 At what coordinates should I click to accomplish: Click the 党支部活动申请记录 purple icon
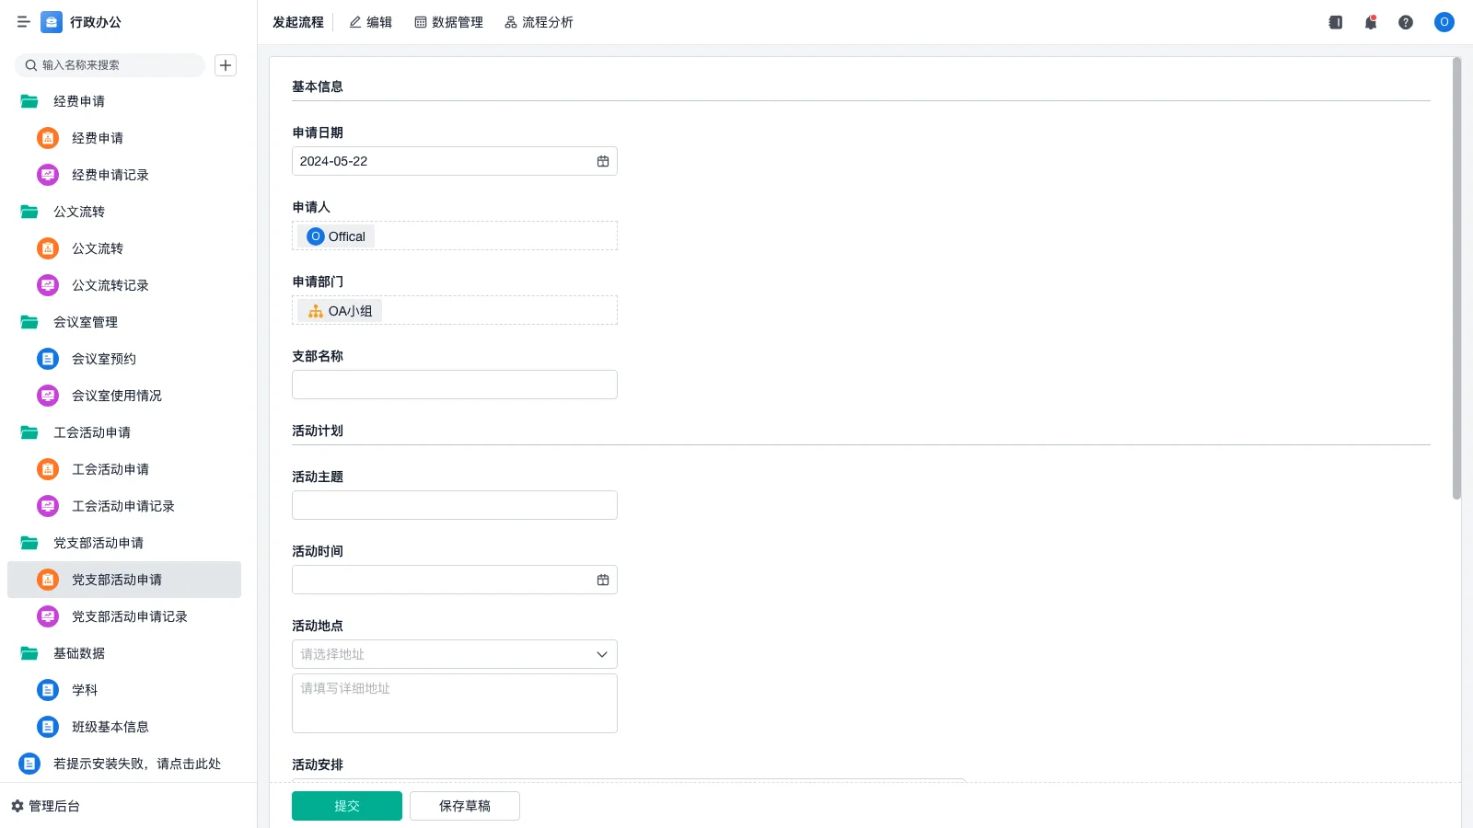click(48, 616)
